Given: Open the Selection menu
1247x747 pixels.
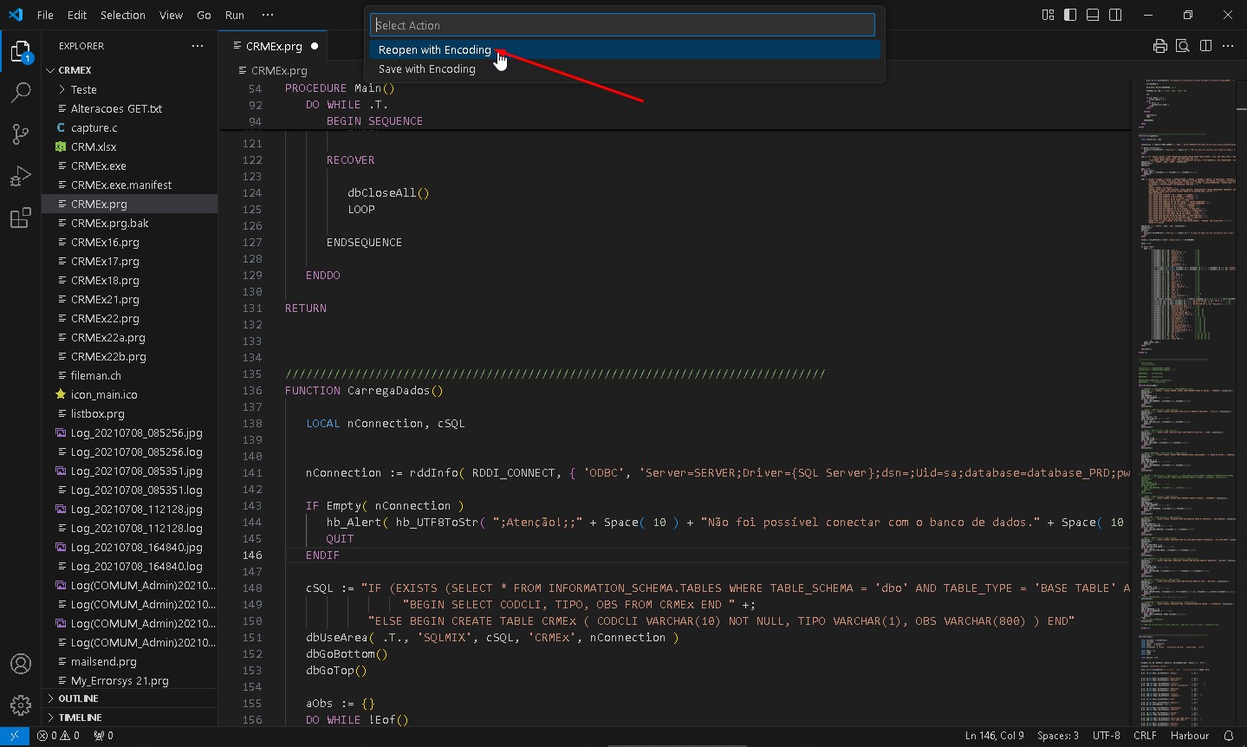Looking at the screenshot, I should [x=122, y=15].
